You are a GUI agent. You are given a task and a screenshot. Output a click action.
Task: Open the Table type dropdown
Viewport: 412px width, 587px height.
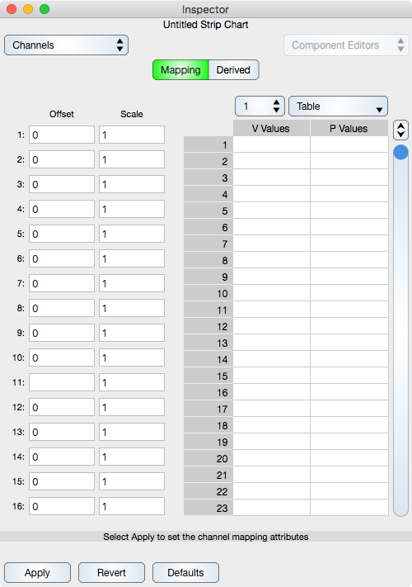click(x=338, y=107)
